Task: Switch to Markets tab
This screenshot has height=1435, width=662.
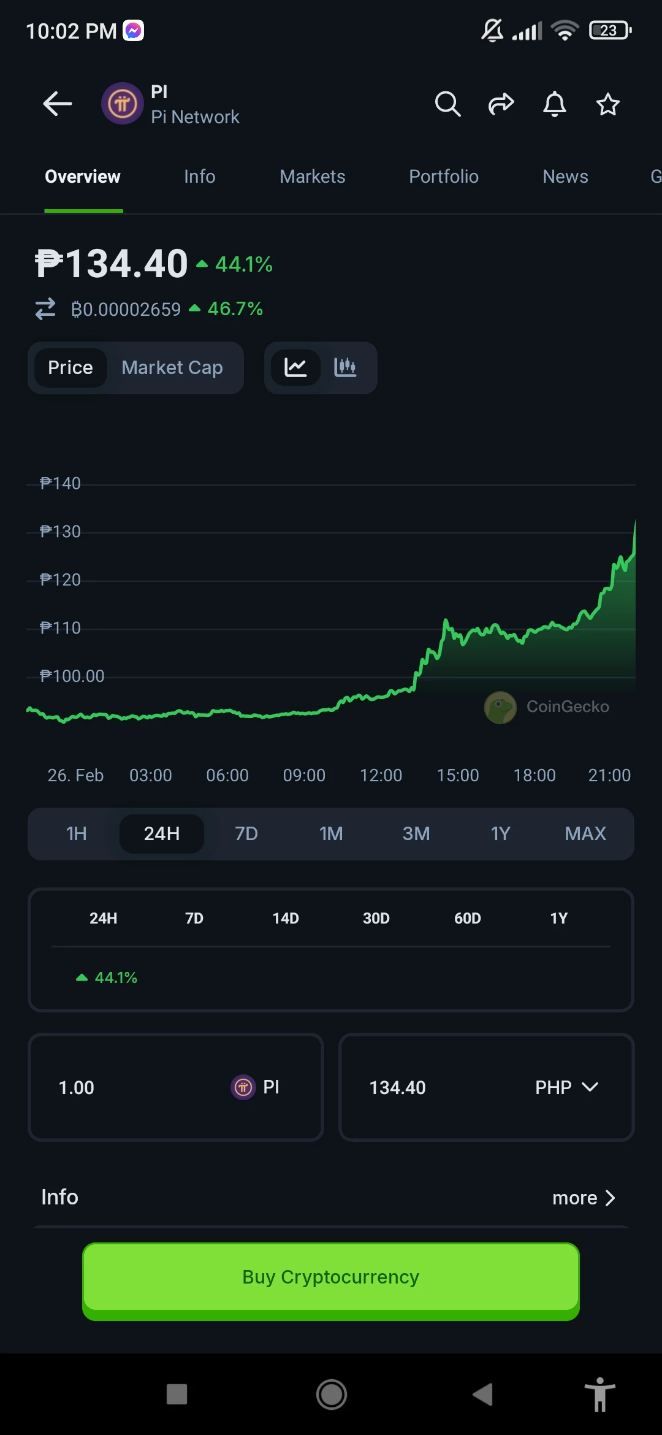Action: pos(313,177)
